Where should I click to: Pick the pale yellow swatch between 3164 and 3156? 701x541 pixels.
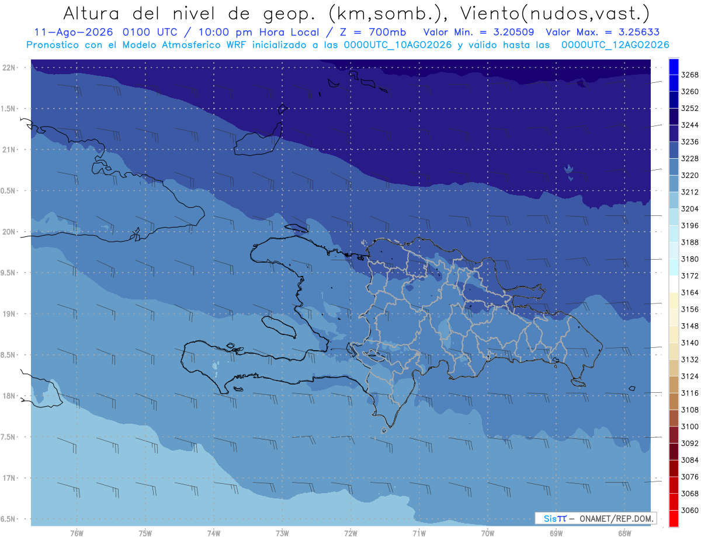[674, 301]
